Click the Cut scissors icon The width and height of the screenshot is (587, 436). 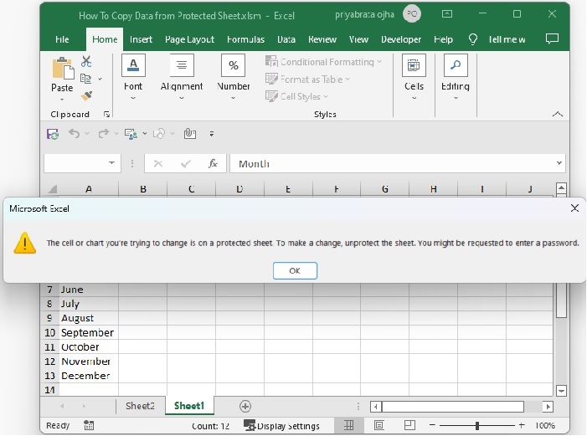pyautogui.click(x=86, y=62)
